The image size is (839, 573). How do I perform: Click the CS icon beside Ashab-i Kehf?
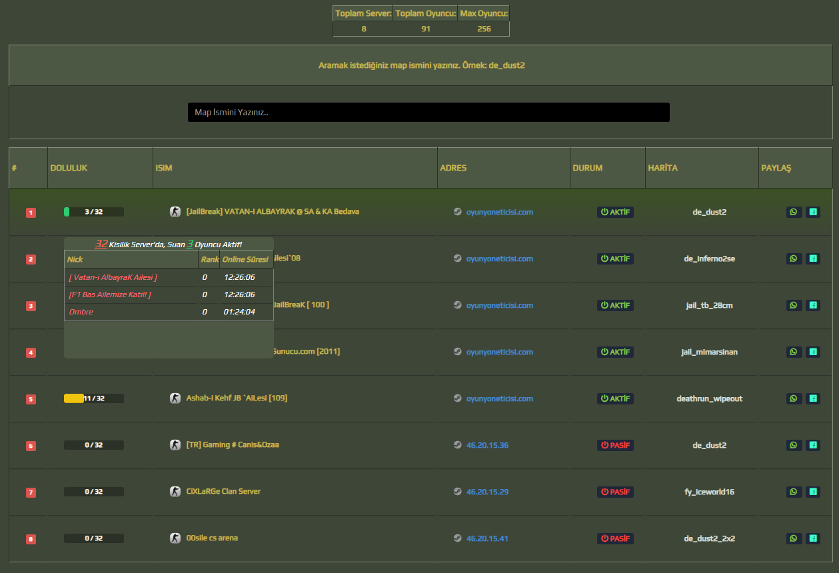(x=175, y=398)
